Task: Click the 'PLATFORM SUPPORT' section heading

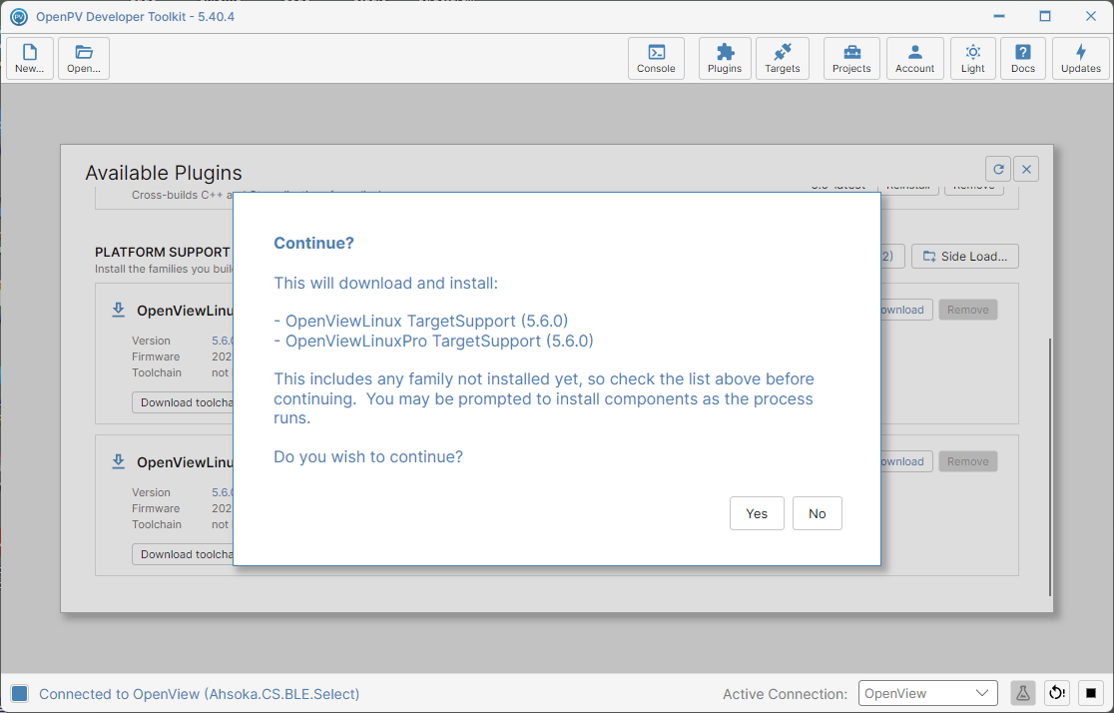Action: coord(163,253)
